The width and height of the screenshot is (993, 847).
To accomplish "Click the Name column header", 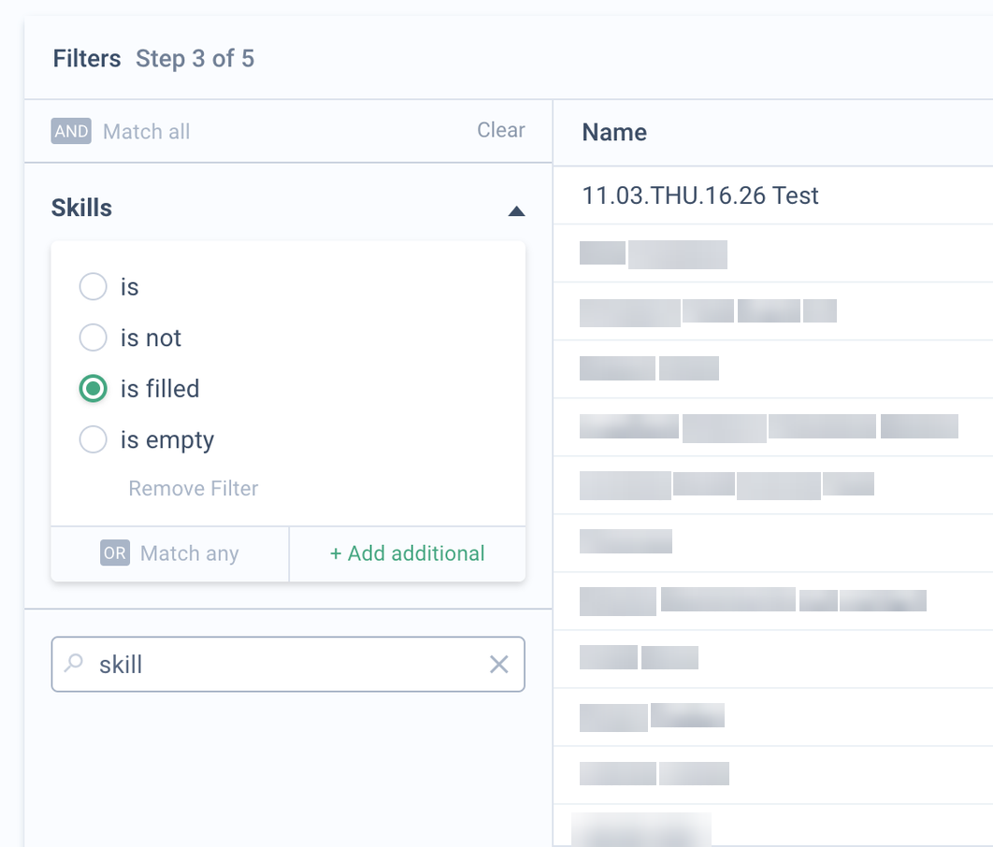I will [x=614, y=133].
